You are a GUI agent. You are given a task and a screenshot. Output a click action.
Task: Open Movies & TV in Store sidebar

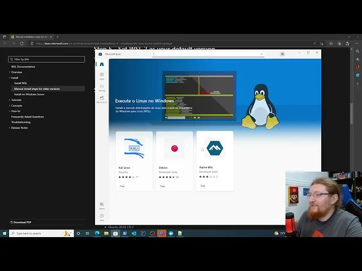click(x=102, y=99)
